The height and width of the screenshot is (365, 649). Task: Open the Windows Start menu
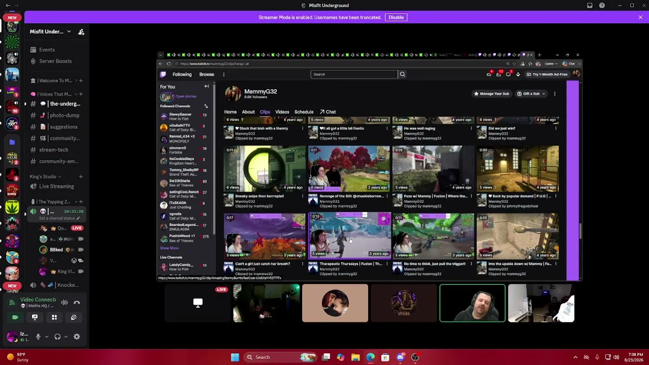235,357
